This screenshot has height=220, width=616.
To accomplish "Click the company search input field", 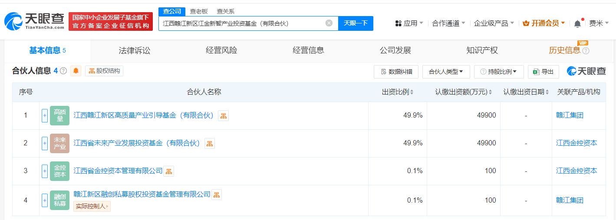I will [x=241, y=23].
